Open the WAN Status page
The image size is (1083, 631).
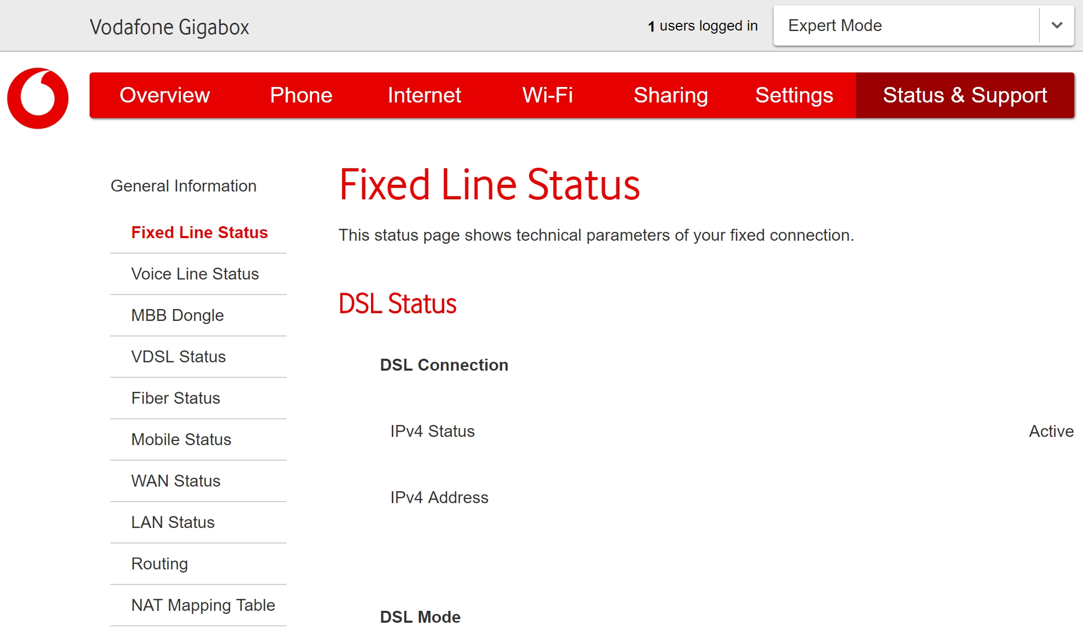click(x=176, y=481)
